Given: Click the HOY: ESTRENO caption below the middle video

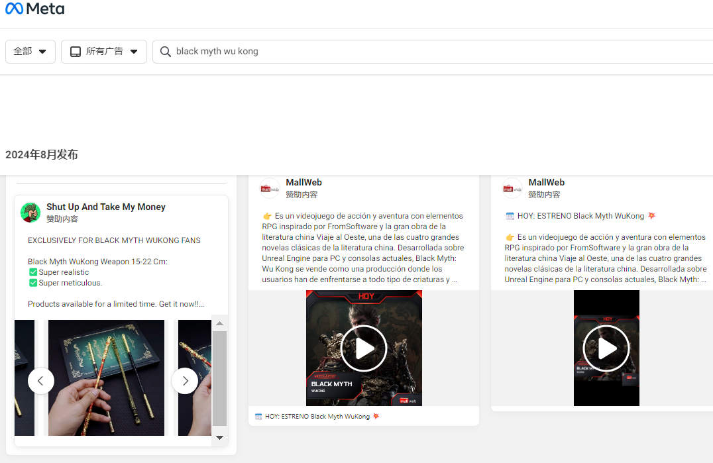Looking at the screenshot, I should [317, 416].
